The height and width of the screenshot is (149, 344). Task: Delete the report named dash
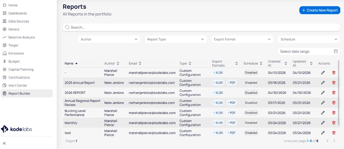click(334, 73)
